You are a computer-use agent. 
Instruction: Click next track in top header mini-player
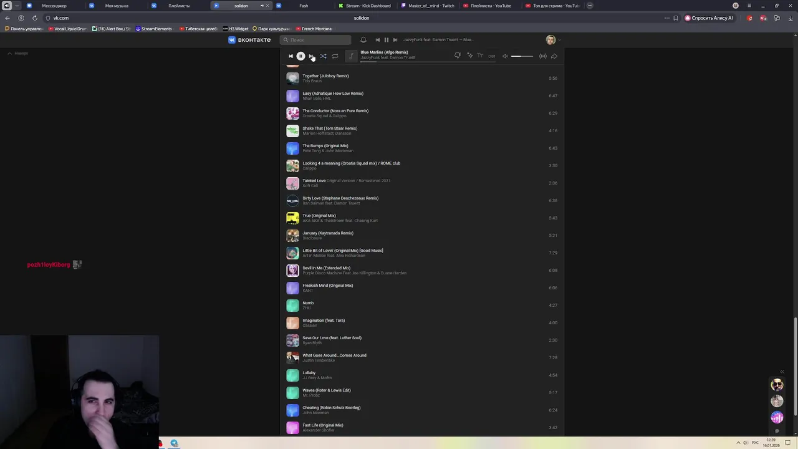[395, 40]
